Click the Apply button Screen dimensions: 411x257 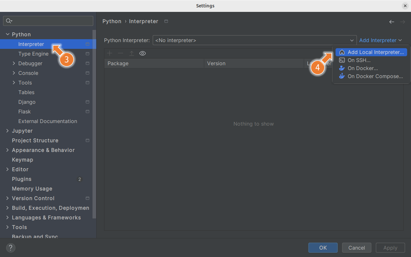[390, 248]
